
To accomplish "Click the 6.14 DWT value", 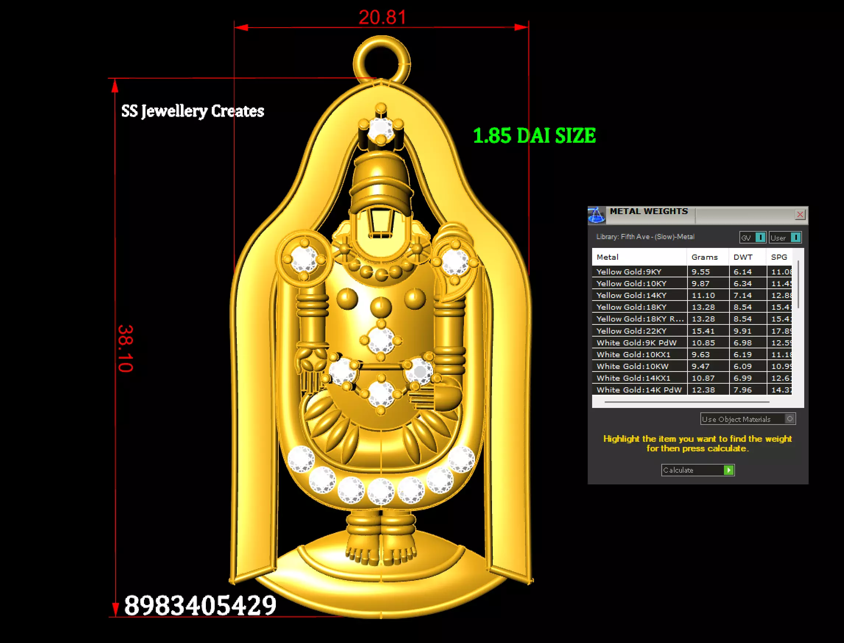I will click(x=742, y=272).
